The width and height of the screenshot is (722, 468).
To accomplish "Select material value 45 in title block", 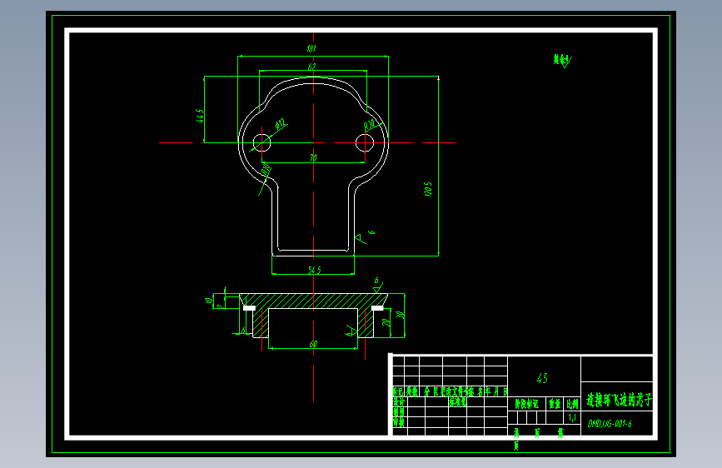I will click(x=542, y=378).
